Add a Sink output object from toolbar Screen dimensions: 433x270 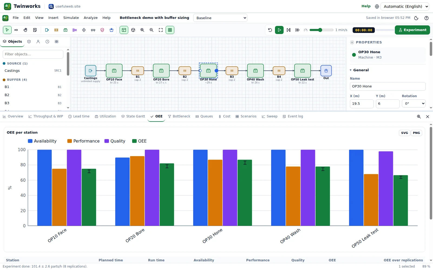click(111, 30)
